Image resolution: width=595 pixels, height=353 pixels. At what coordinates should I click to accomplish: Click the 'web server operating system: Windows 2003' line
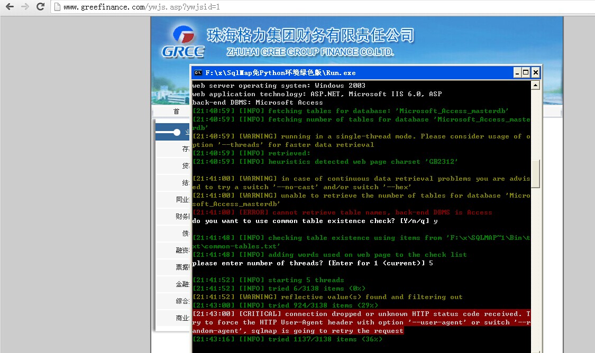click(x=279, y=86)
